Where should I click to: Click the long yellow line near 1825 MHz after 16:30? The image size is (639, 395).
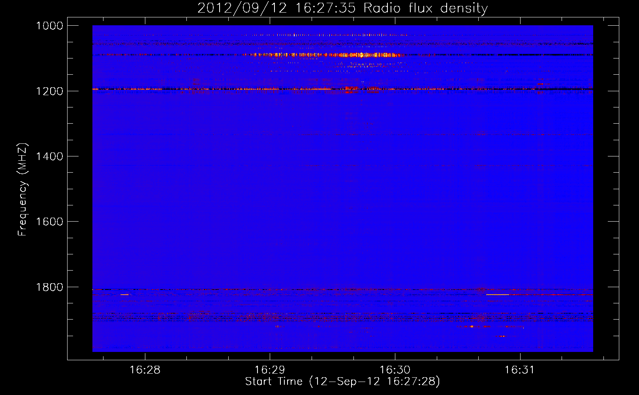pyautogui.click(x=498, y=295)
